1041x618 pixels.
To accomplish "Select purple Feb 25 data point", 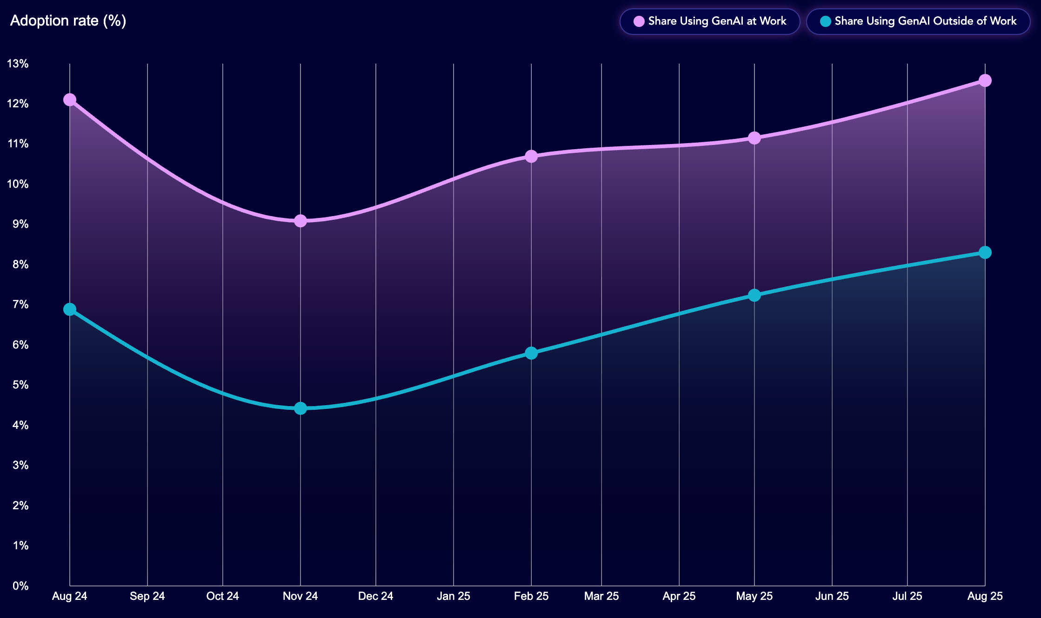I will tap(531, 156).
